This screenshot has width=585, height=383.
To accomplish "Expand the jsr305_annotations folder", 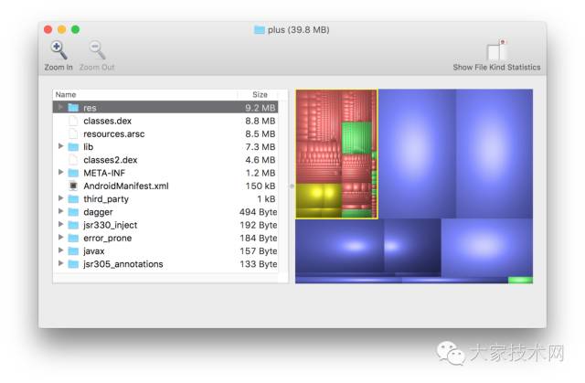I will click(60, 263).
